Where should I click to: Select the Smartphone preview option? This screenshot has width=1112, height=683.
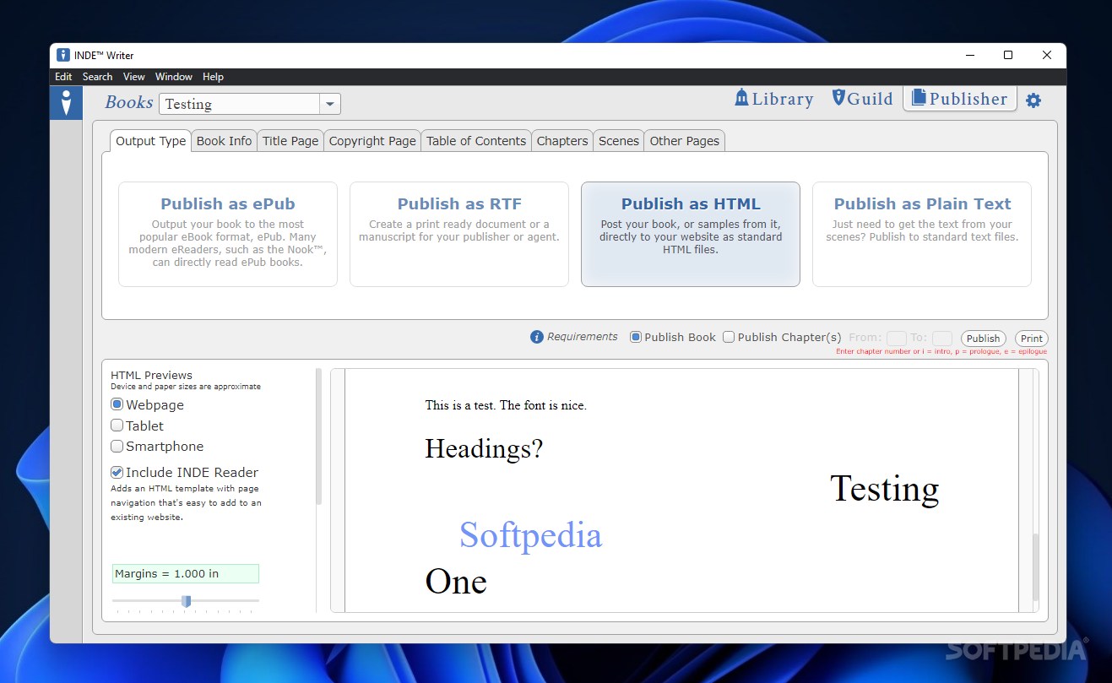tap(117, 446)
